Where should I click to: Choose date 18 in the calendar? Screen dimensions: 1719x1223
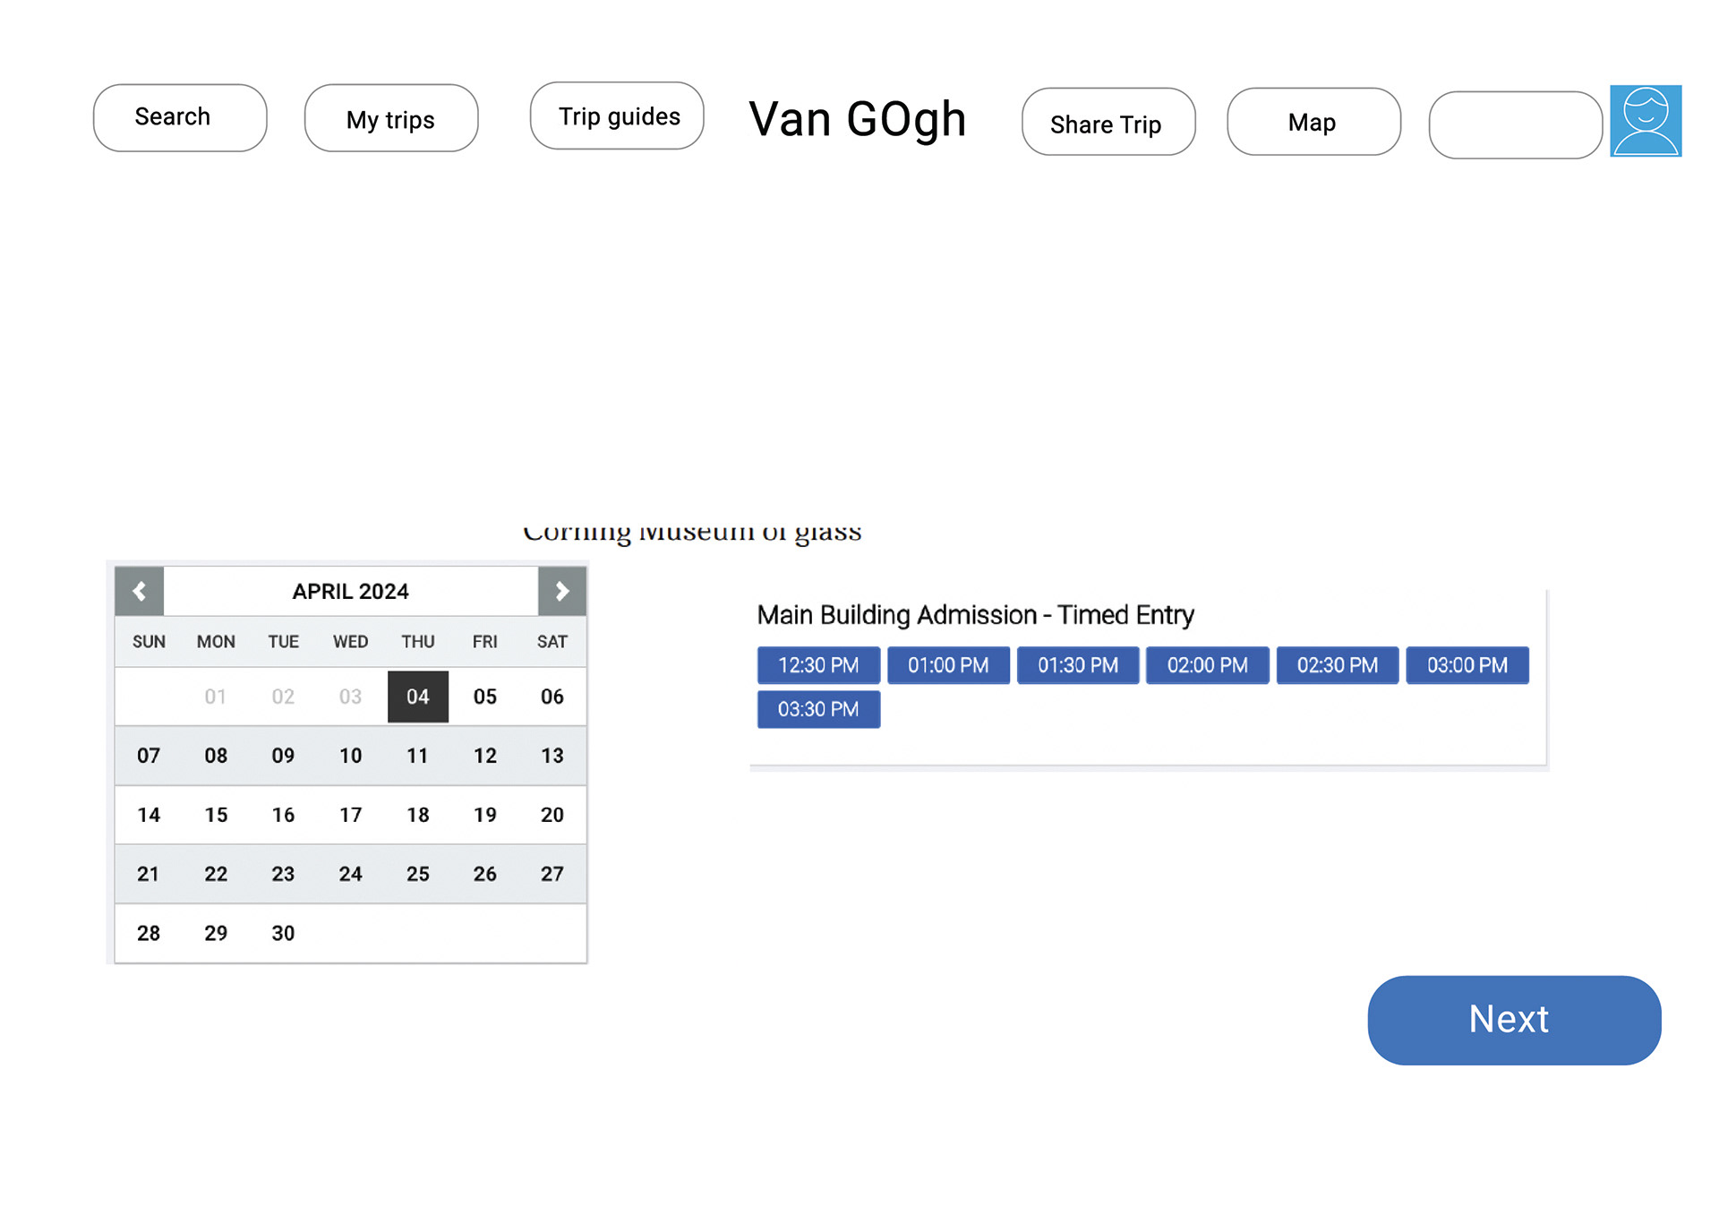tap(418, 815)
